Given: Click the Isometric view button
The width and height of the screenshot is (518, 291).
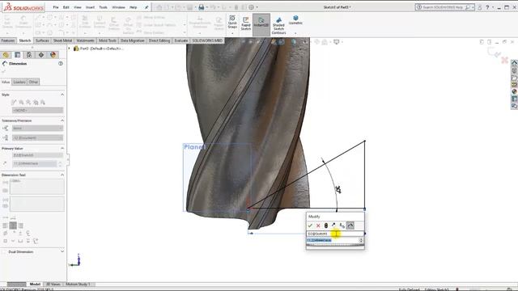Looking at the screenshot, I should click(295, 20).
